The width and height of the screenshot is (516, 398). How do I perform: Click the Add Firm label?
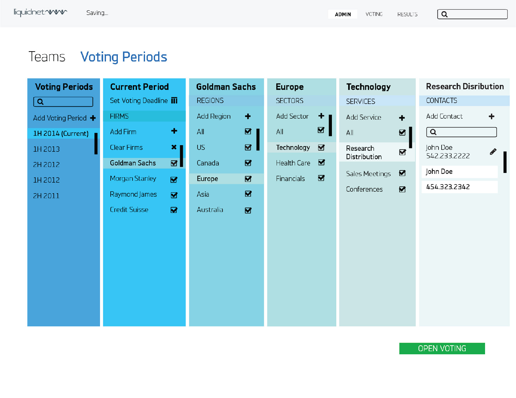[123, 132]
